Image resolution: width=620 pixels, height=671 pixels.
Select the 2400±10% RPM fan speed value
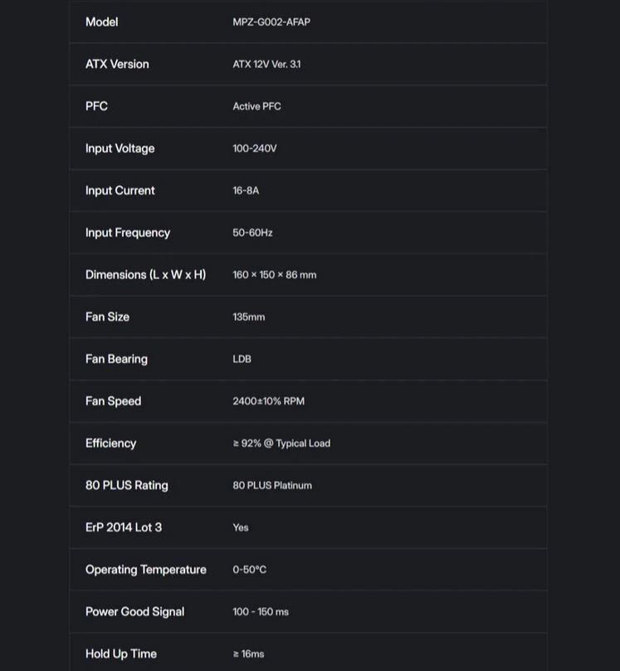[268, 401]
